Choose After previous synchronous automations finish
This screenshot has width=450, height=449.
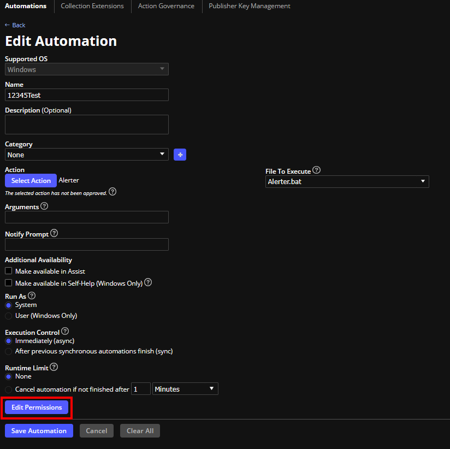tap(8, 351)
